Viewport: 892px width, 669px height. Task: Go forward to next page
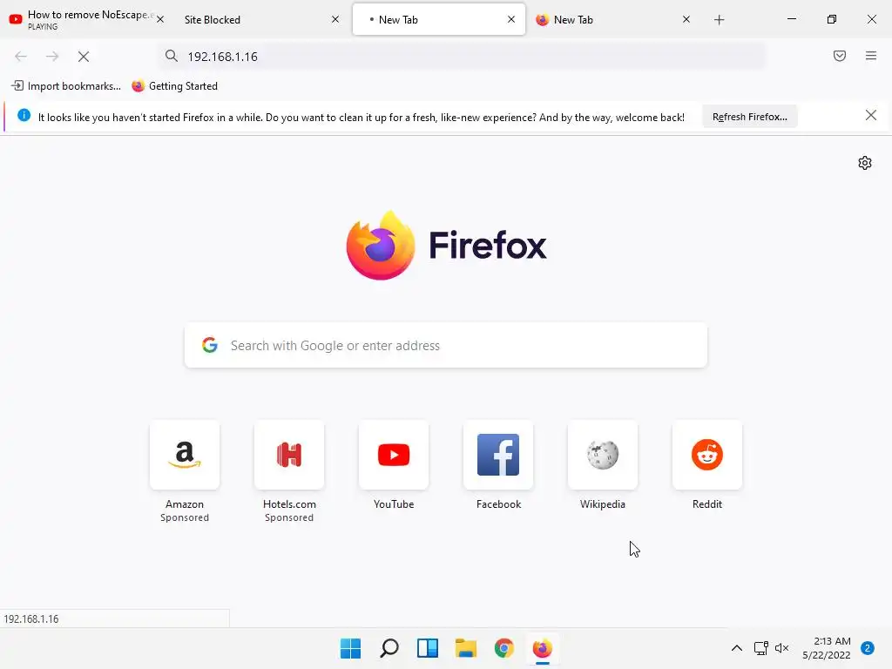pyautogui.click(x=52, y=57)
